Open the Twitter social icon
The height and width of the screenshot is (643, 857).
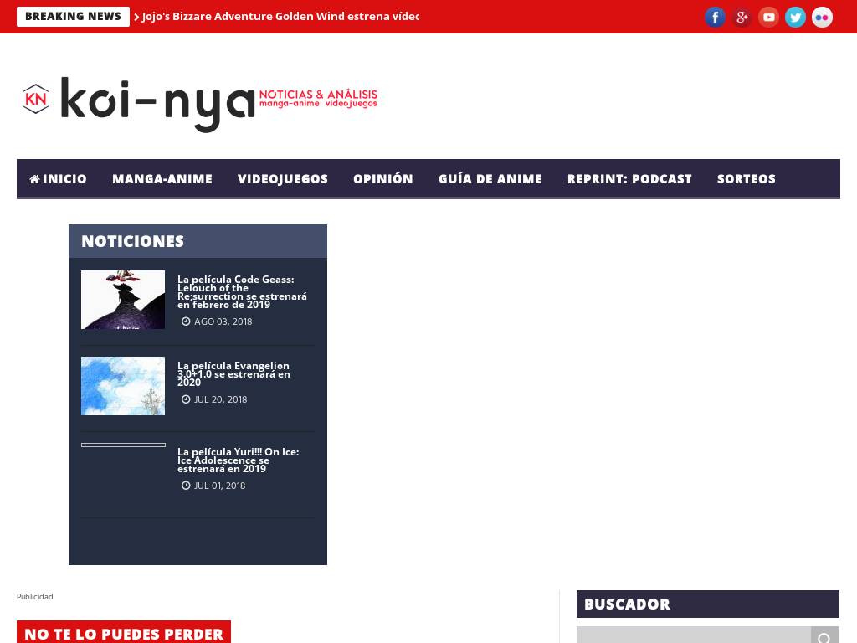click(x=795, y=17)
